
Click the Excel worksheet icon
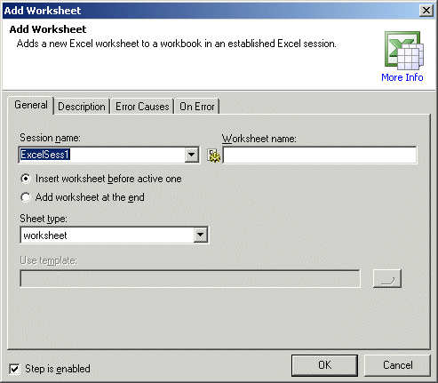pyautogui.click(x=404, y=51)
